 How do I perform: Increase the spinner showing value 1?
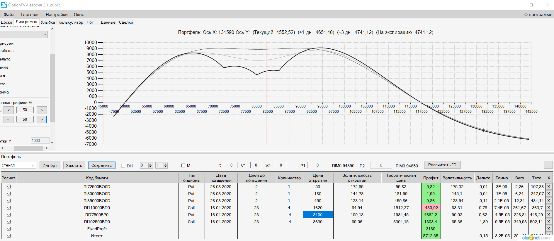coord(166,164)
